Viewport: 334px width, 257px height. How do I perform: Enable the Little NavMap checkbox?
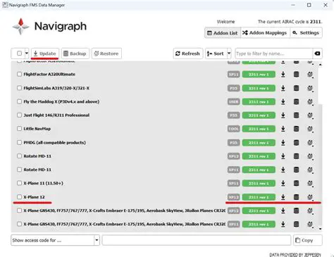coord(19,129)
